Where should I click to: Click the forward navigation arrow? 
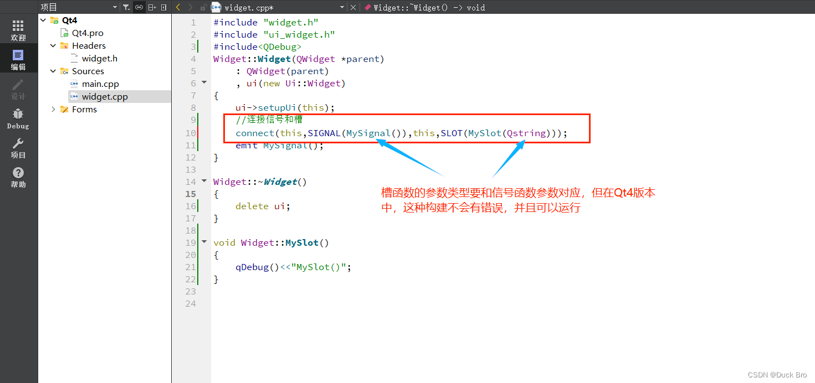coord(190,7)
